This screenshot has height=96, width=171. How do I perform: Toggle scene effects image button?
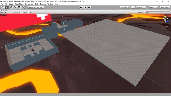pos(28,13)
